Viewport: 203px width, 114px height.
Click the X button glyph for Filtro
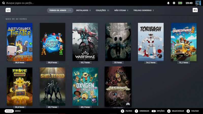123,111
